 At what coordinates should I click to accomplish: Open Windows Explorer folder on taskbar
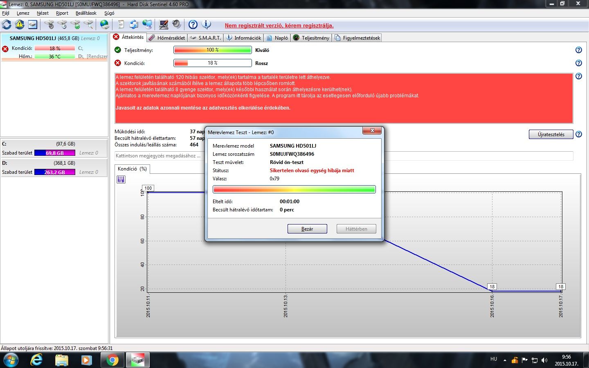point(62,360)
